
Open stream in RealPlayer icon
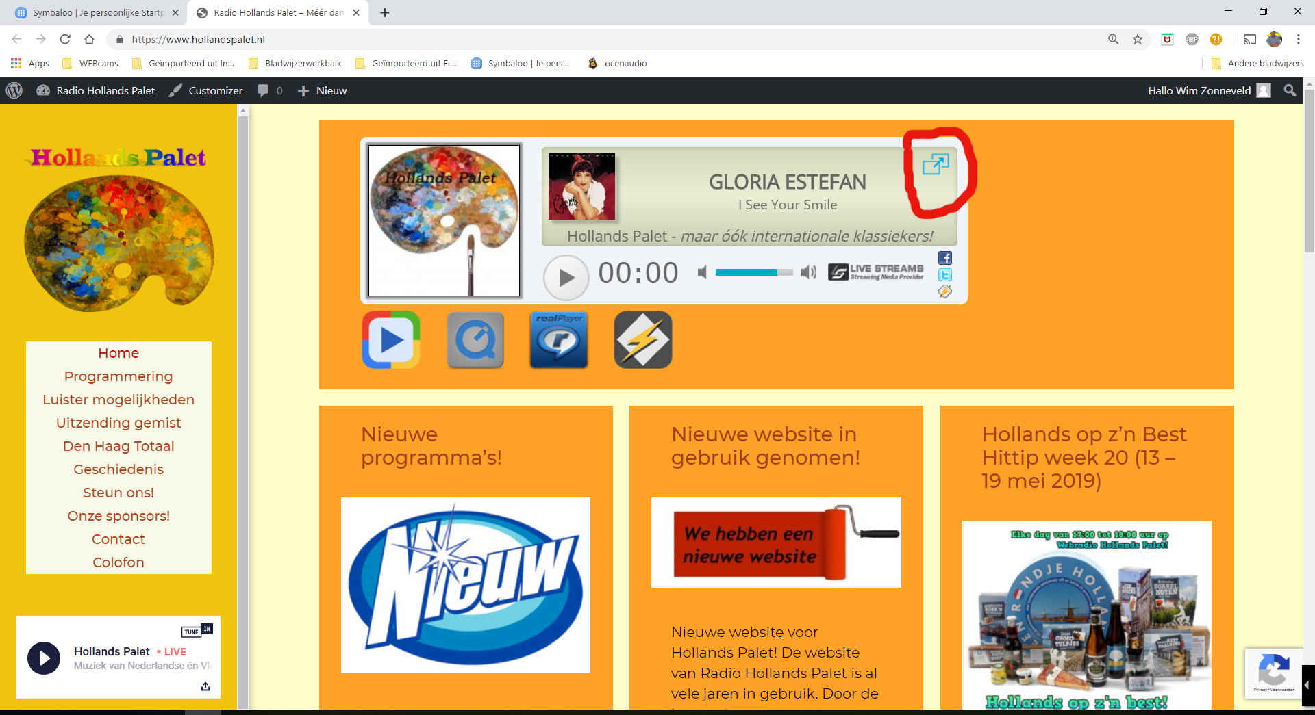pos(559,339)
